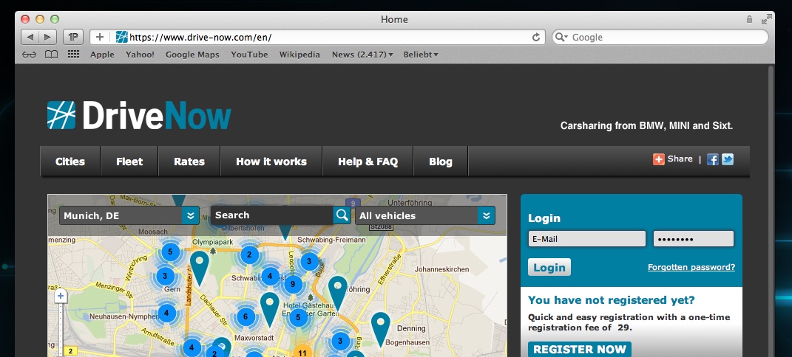Click the DriveNow logo

139,115
